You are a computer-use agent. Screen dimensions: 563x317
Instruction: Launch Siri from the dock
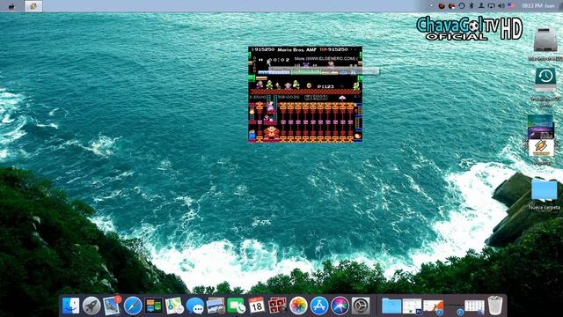pyautogui.click(x=340, y=306)
